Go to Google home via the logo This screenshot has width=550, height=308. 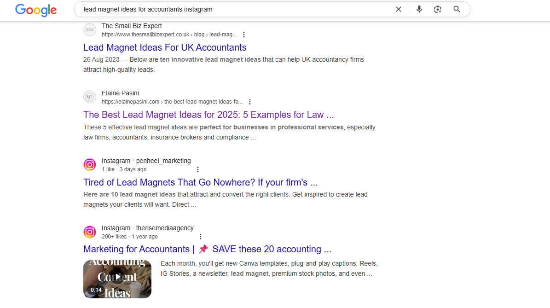point(36,10)
